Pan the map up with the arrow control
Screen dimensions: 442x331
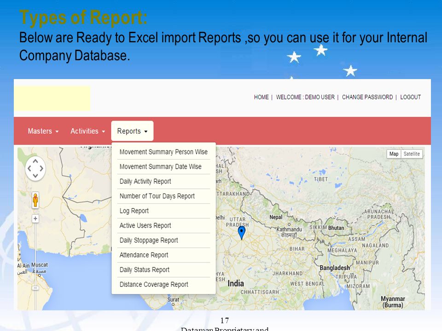coord(35,161)
